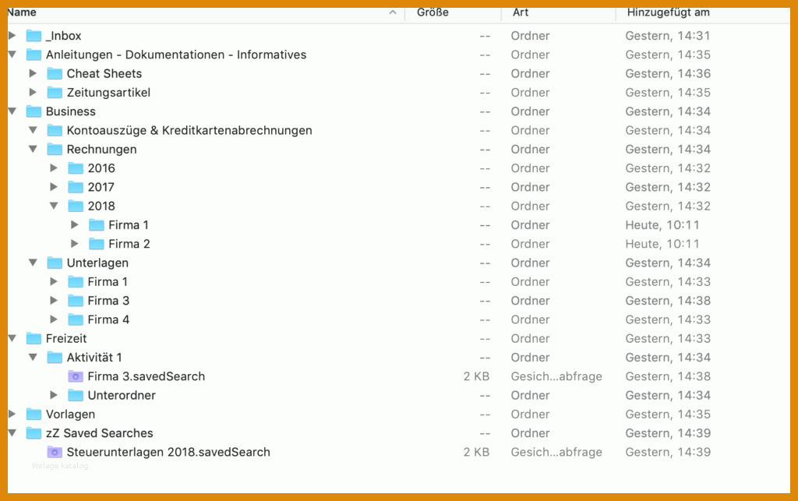
Task: Select the zZ Saved Searches folder icon
Action: click(x=34, y=433)
